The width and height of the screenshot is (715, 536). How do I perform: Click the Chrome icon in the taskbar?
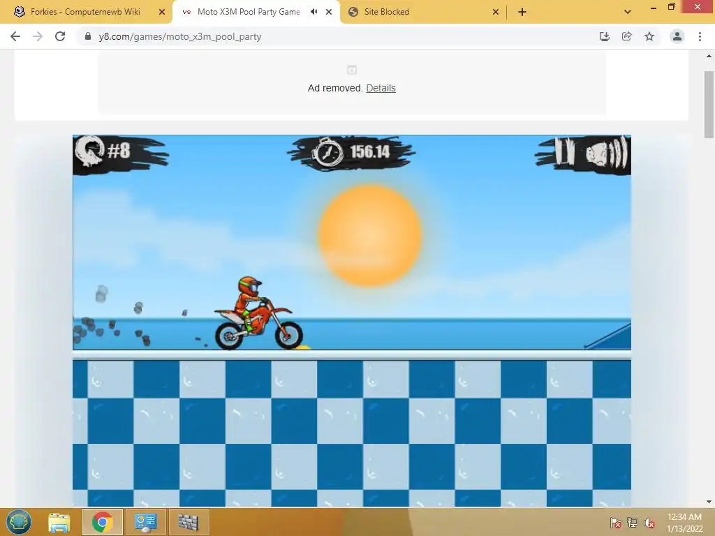(x=103, y=522)
